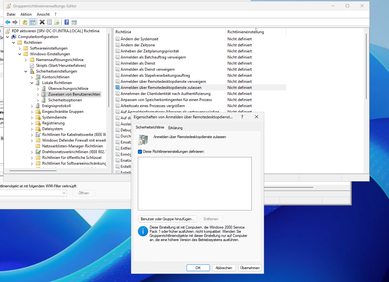Select 'Anmelden über Remotedesktopdienste verweigern' policy
389x282 pixels.
pyautogui.click(x=163, y=82)
